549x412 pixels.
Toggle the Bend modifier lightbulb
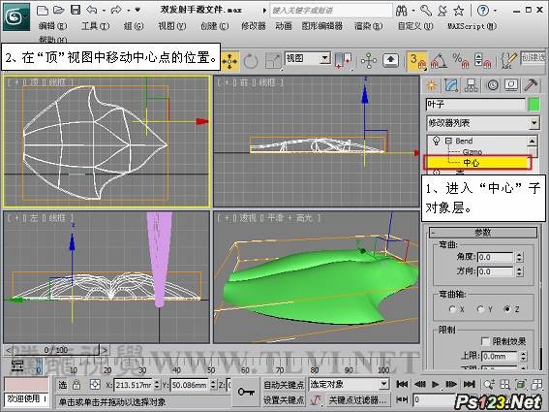[437, 141]
